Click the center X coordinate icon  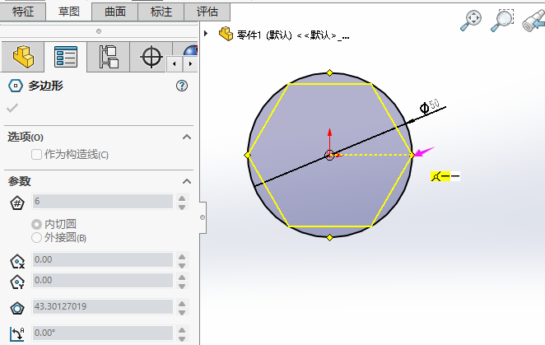pos(17,261)
